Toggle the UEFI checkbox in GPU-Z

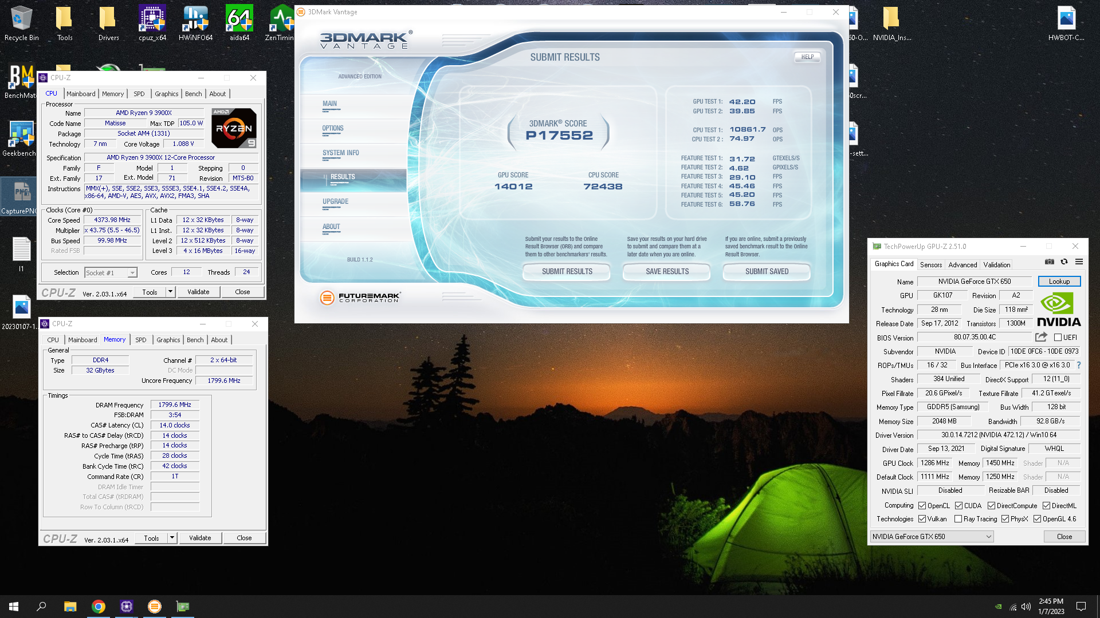tap(1058, 338)
